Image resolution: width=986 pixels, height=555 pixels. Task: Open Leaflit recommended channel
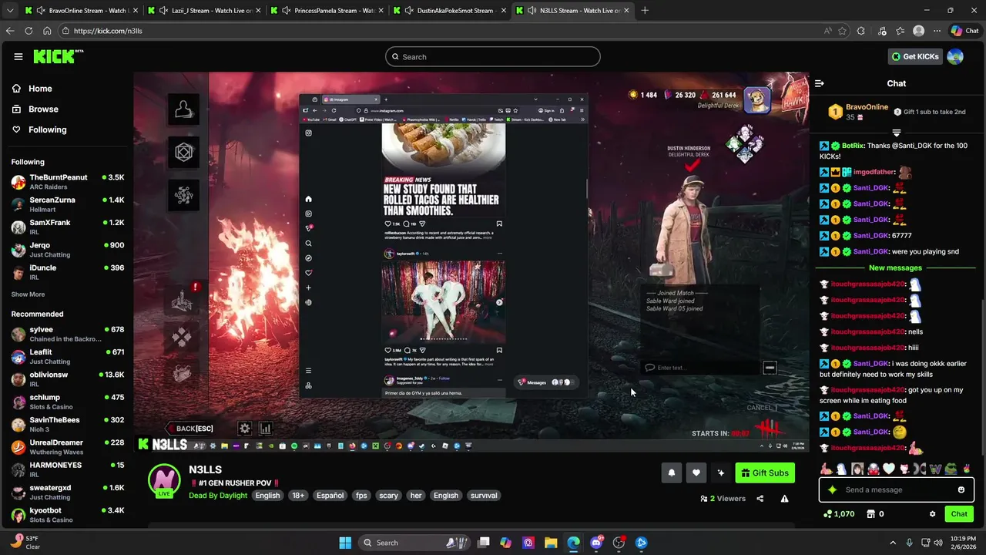[67, 356]
